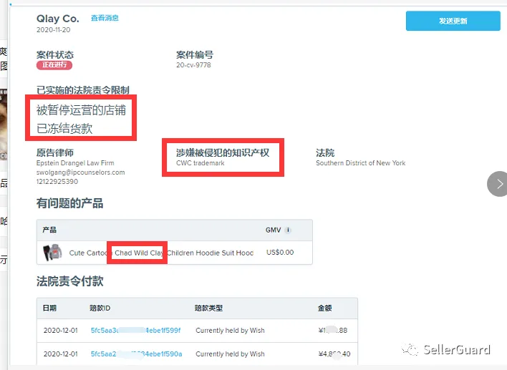Click the US$0.00 GMV value
Screen dimensions: 507x370
(280, 253)
